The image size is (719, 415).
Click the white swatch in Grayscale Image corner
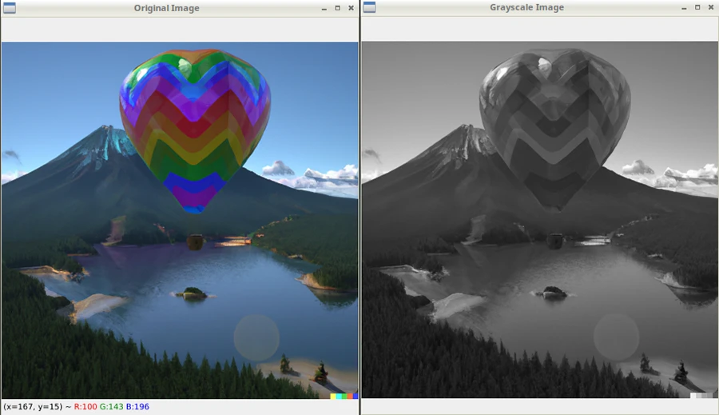click(x=693, y=395)
